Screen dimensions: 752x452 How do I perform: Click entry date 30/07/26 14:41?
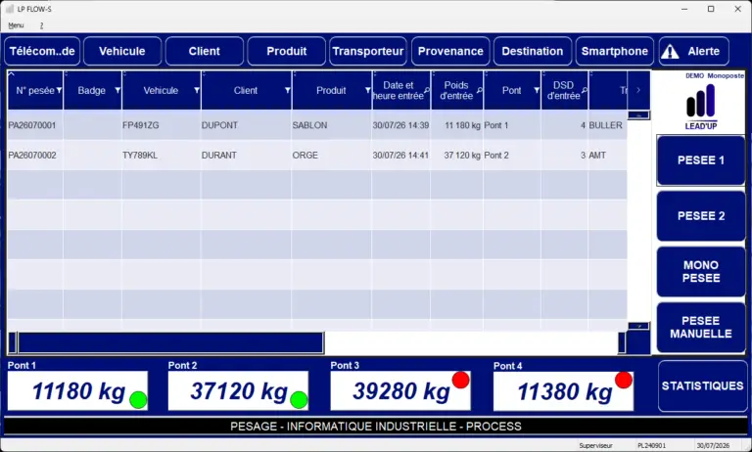point(400,156)
